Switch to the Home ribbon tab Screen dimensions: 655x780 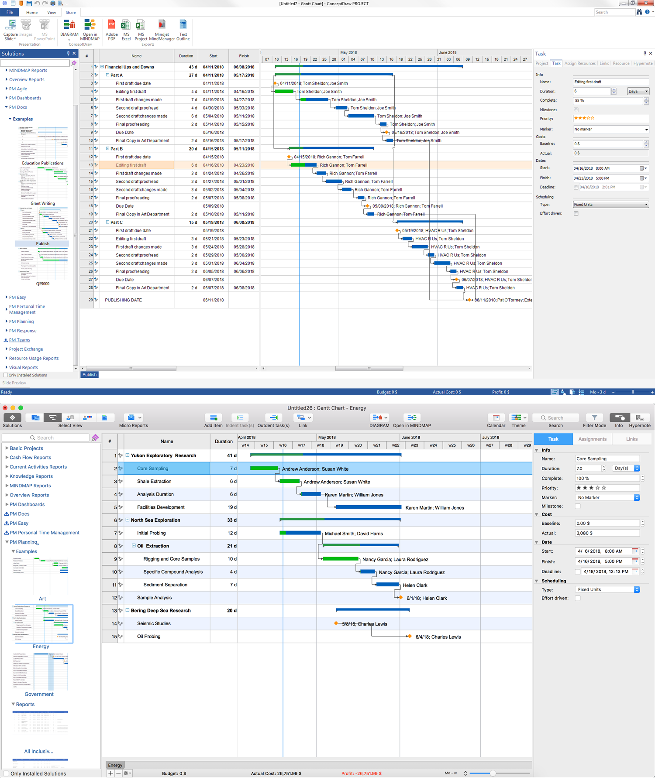point(32,13)
